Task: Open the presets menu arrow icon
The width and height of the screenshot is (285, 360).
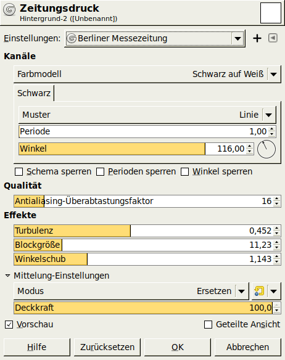Action: pos(273,38)
